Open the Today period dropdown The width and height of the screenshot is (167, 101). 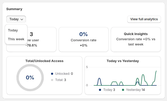click(x=16, y=19)
